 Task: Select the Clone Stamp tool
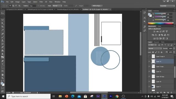pos(2,40)
